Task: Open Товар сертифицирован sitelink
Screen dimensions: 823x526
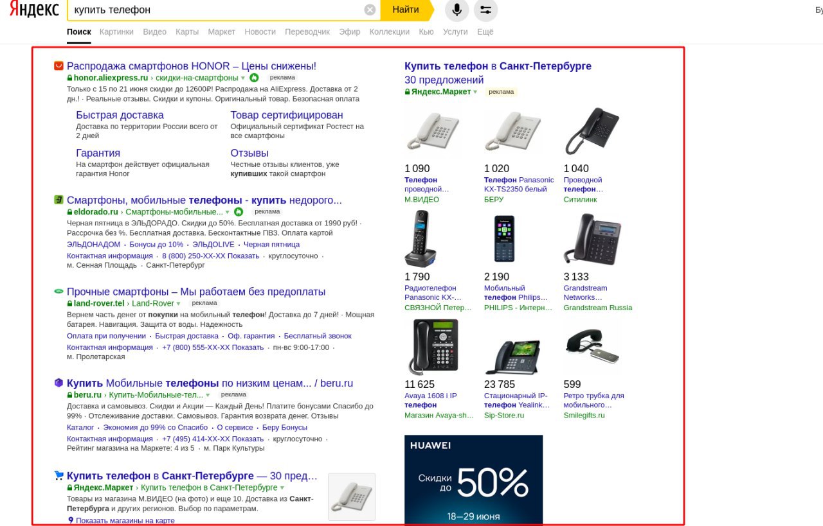Action: 287,115
